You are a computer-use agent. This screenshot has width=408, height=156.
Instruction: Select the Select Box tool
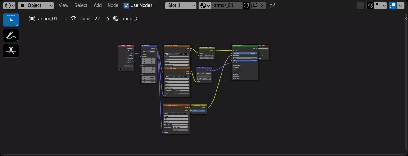tap(11, 20)
